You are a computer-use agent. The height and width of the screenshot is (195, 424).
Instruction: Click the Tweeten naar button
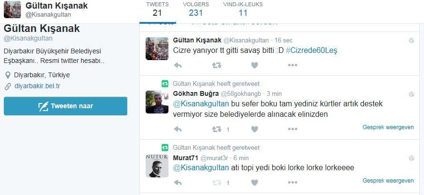point(66,106)
